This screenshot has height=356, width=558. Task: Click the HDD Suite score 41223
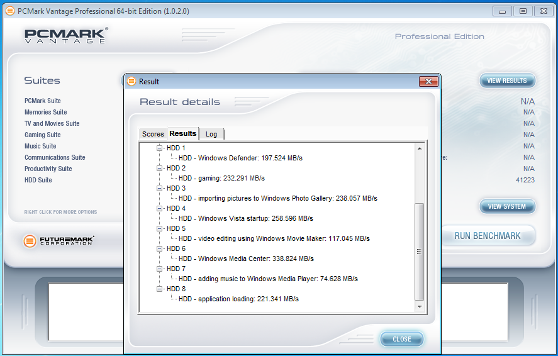point(525,181)
